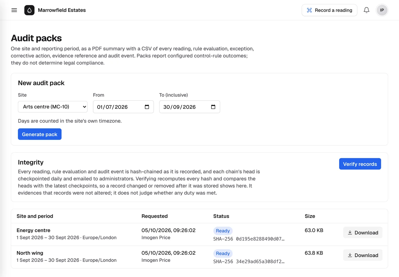
Task: Click the New audit pack heading
Action: pyautogui.click(x=41, y=83)
